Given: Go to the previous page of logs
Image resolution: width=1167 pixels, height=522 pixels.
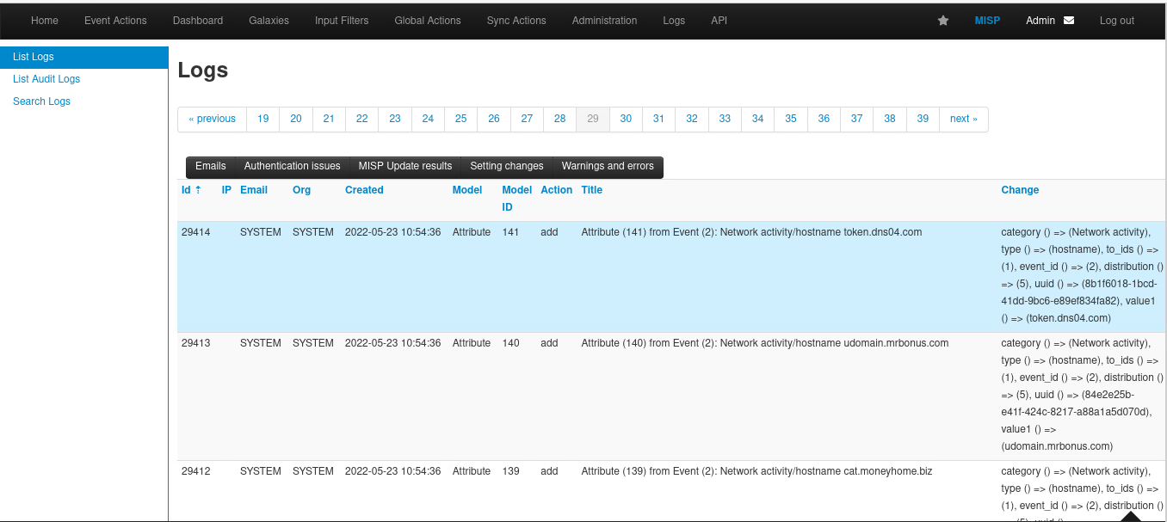Looking at the screenshot, I should pyautogui.click(x=212, y=119).
